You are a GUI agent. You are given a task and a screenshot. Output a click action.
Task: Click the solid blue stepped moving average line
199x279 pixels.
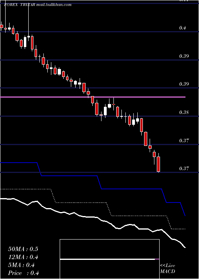click(93, 189)
